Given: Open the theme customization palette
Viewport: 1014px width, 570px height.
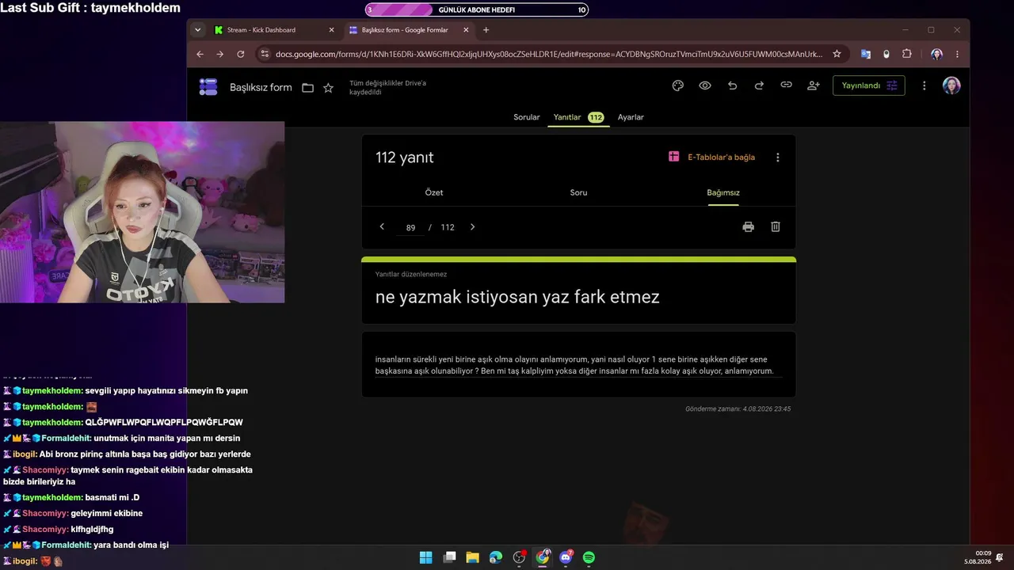Looking at the screenshot, I should (677, 85).
